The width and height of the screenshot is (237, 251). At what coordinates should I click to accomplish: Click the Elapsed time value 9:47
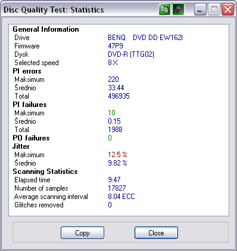click(114, 180)
